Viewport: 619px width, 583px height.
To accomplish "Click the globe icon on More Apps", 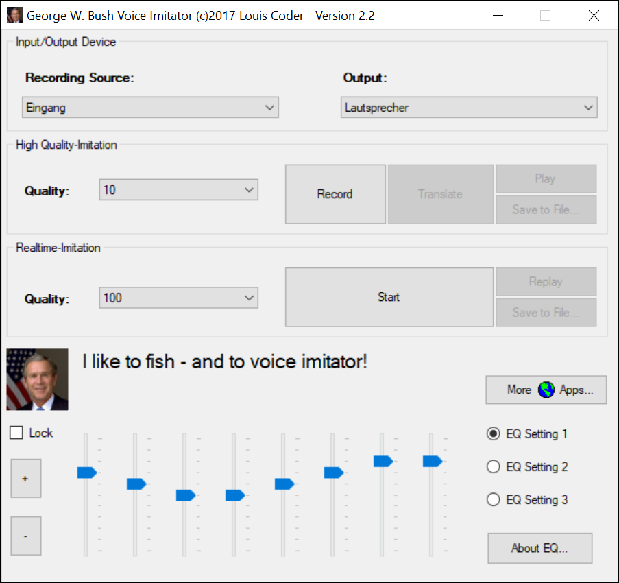I will 546,390.
